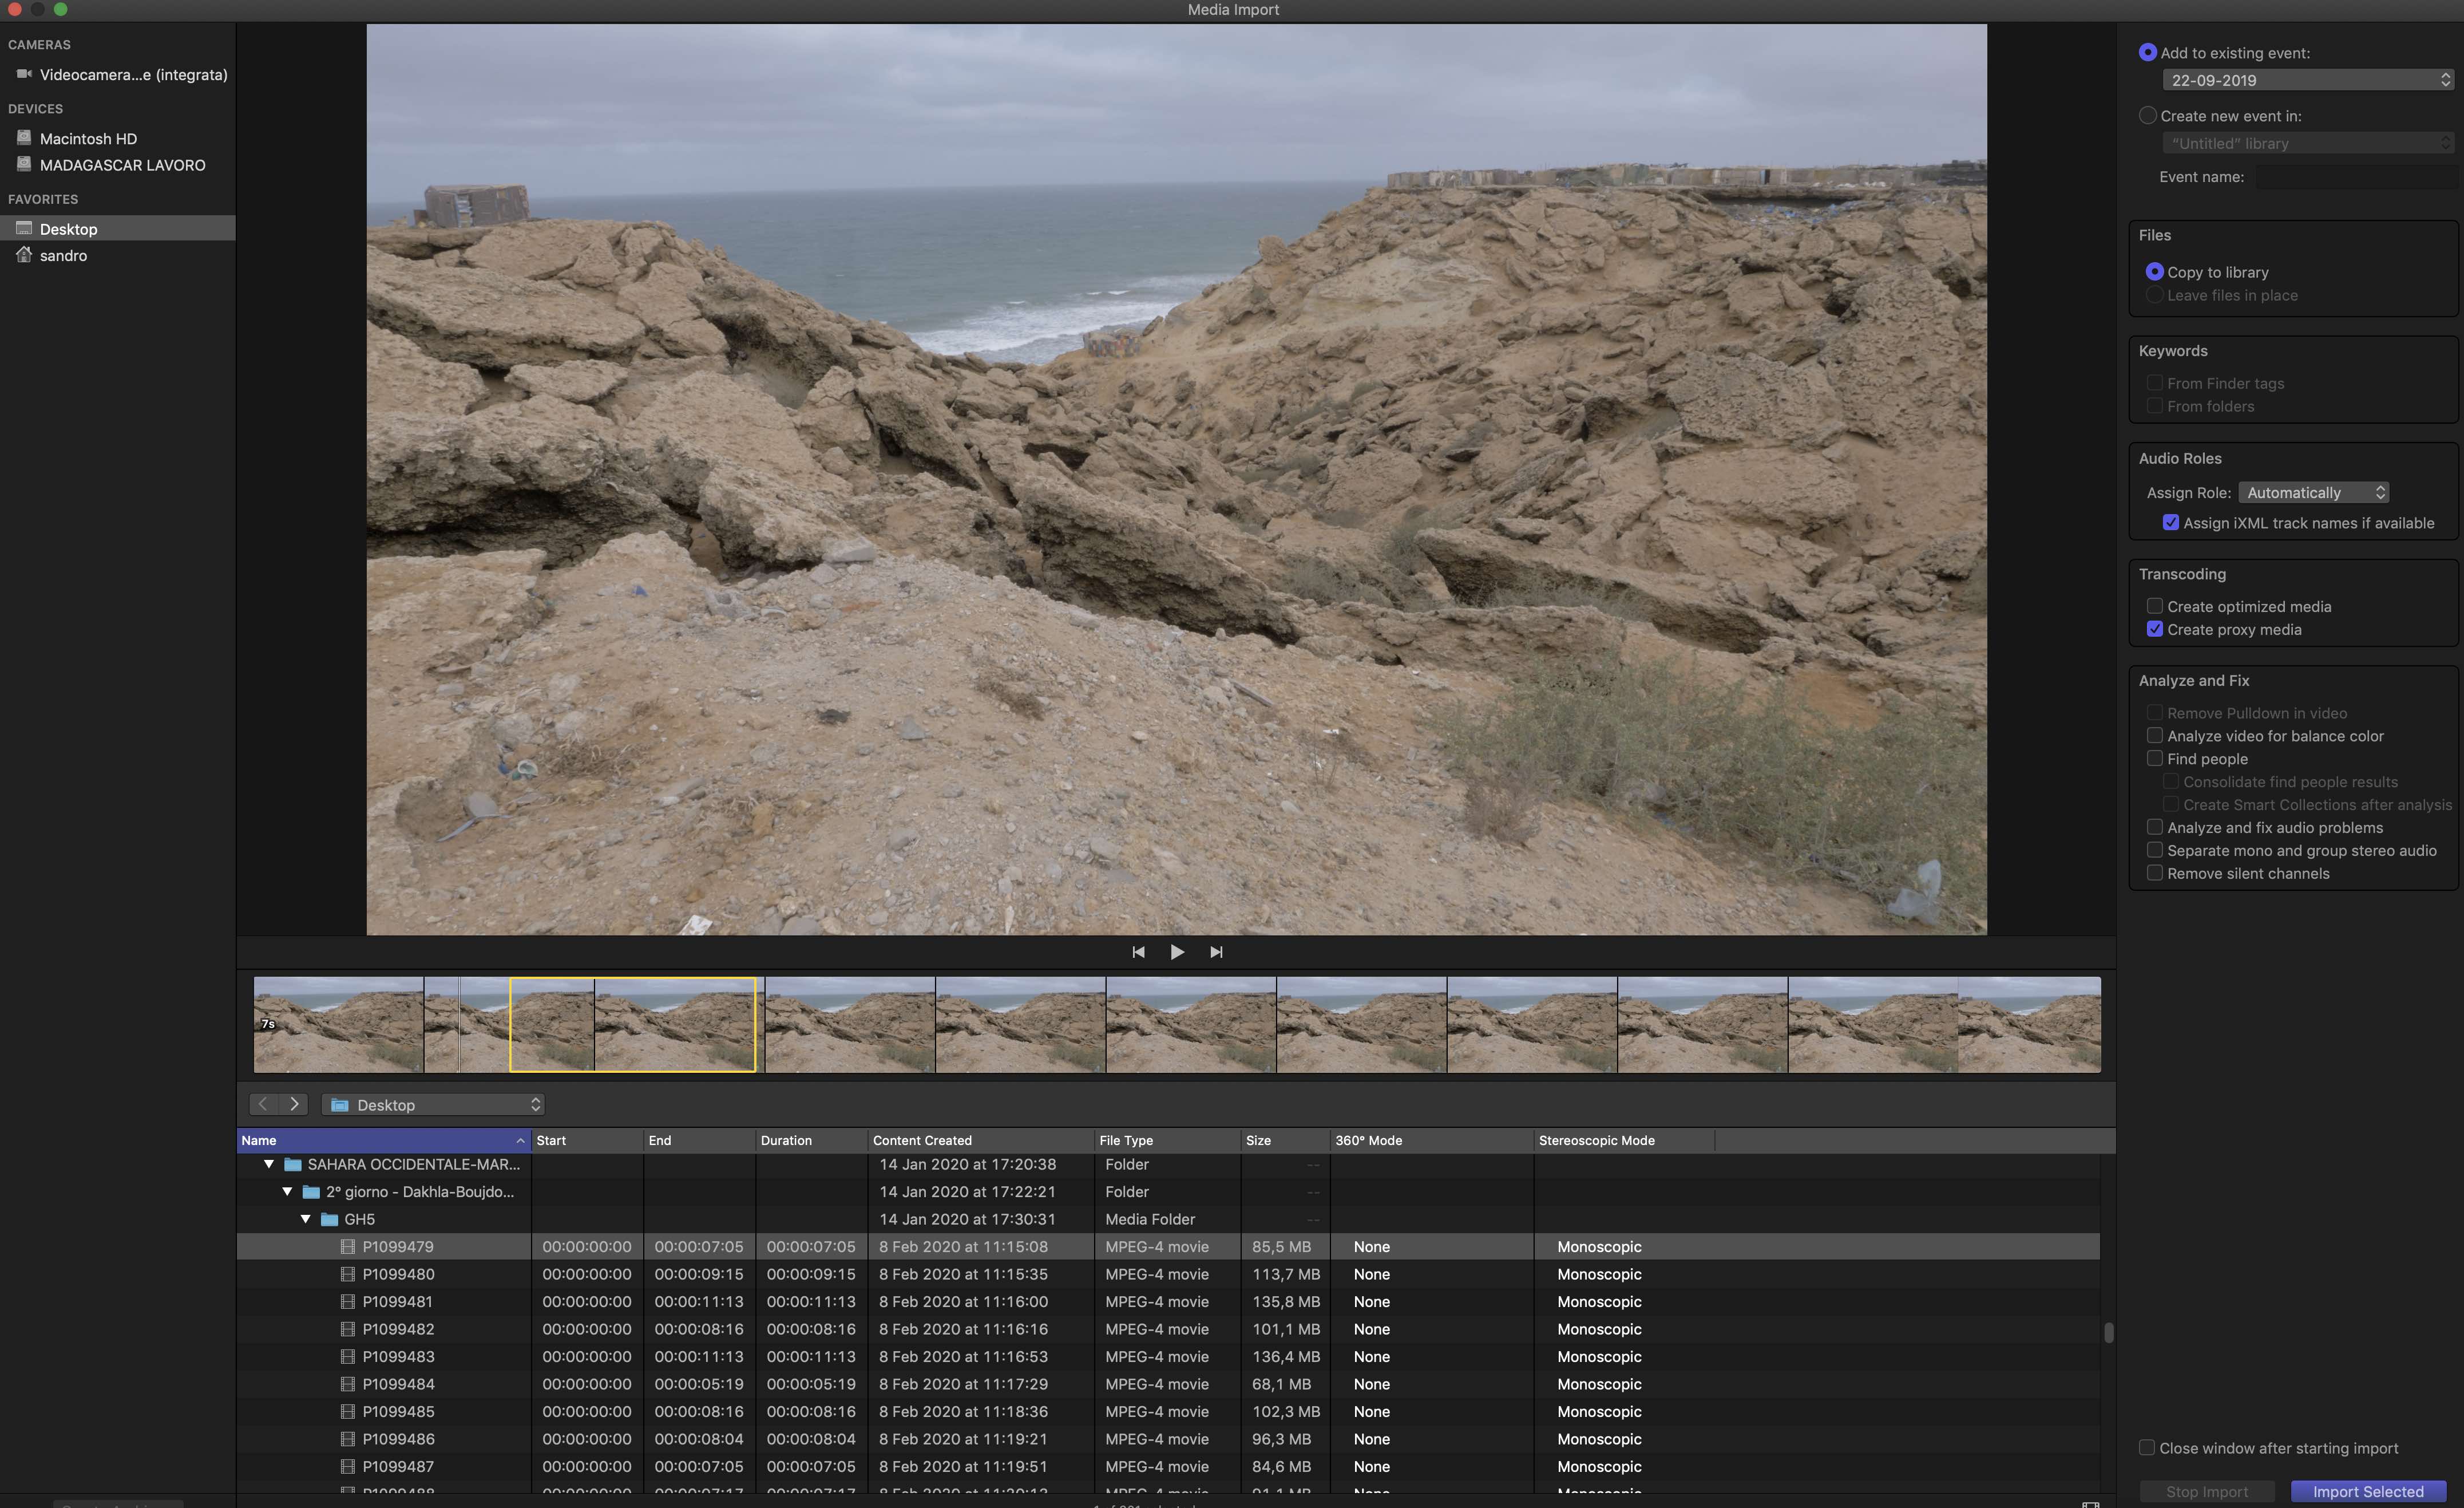Sort by File Type column
2464x1508 pixels.
(x=1167, y=1140)
